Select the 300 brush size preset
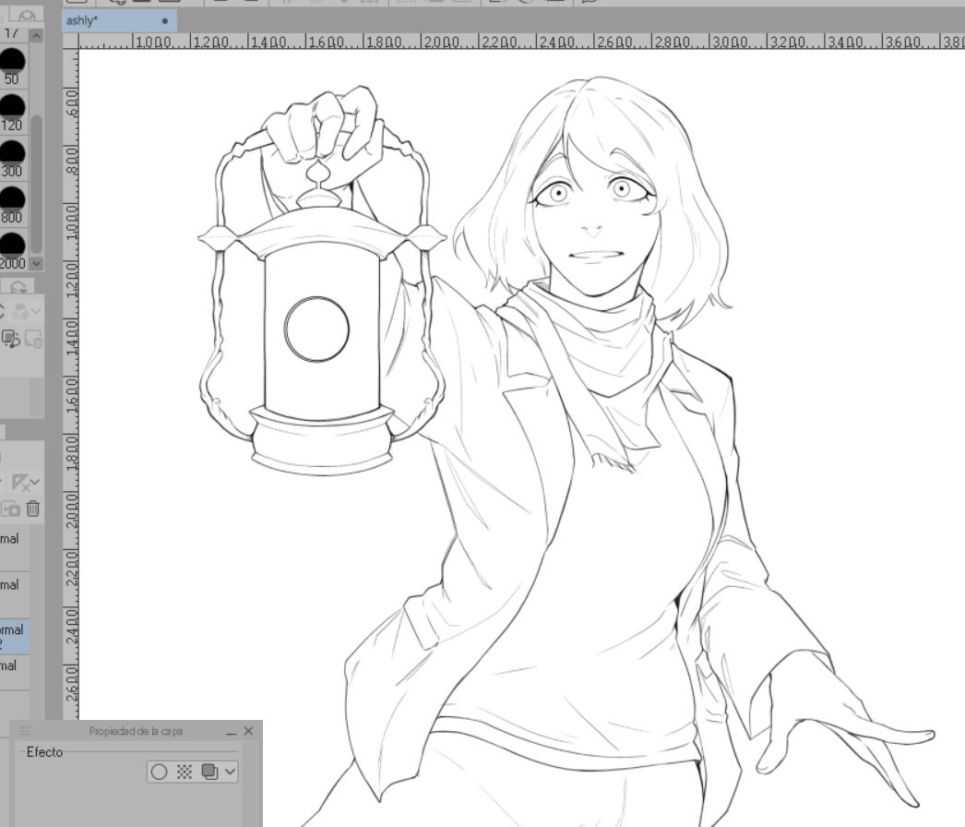The image size is (965, 827). coord(12,159)
